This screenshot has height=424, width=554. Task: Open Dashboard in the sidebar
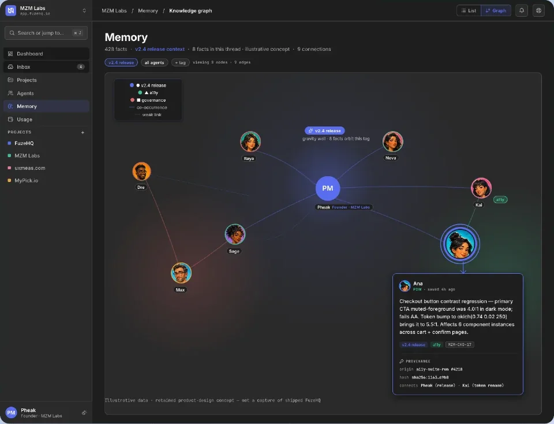(46, 54)
